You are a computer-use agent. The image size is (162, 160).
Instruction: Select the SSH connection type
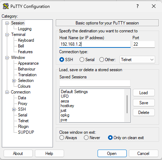coord(62,60)
